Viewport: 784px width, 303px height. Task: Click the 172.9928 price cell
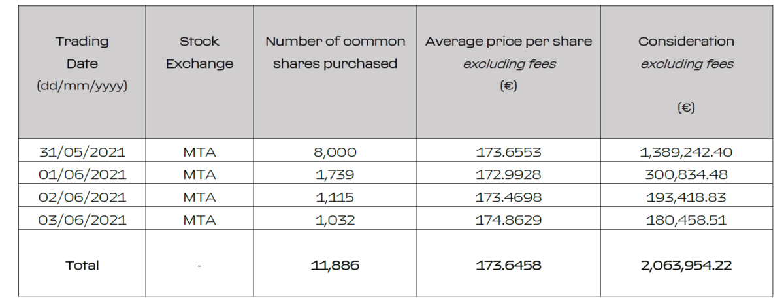click(x=508, y=175)
